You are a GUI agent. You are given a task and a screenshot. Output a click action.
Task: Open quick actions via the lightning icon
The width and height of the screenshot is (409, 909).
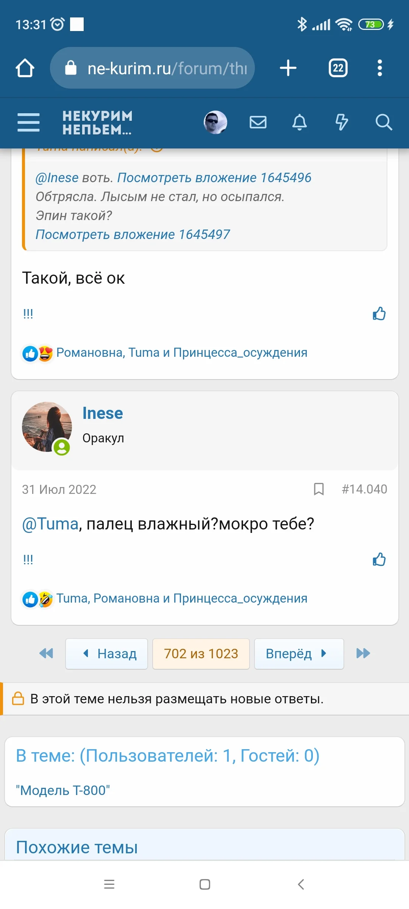point(341,122)
